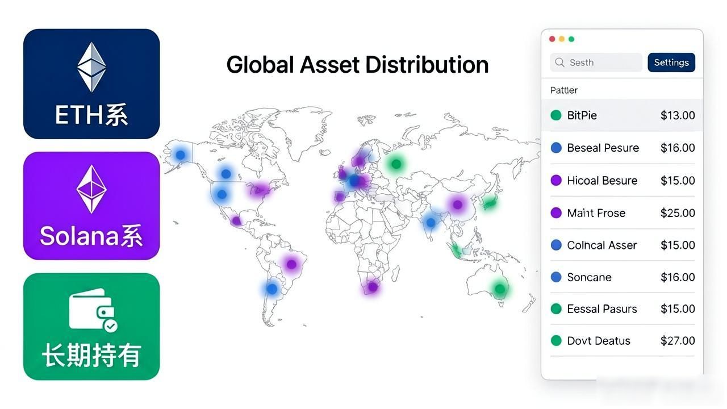The image size is (727, 409).
Task: Click the wallet icon with checkmark
Action: pyautogui.click(x=93, y=311)
